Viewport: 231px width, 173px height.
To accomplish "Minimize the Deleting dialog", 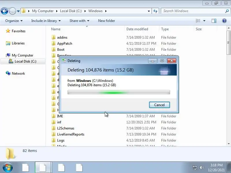I will coord(152,61).
